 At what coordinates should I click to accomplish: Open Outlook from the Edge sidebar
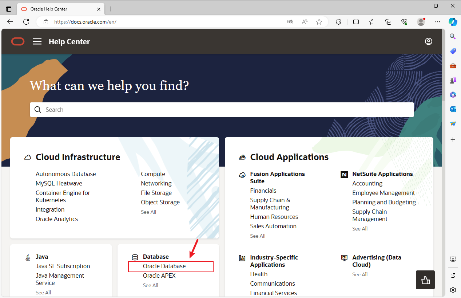click(453, 109)
